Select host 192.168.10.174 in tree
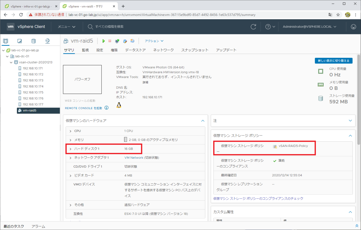This screenshot has height=230, width=361. (x=33, y=86)
